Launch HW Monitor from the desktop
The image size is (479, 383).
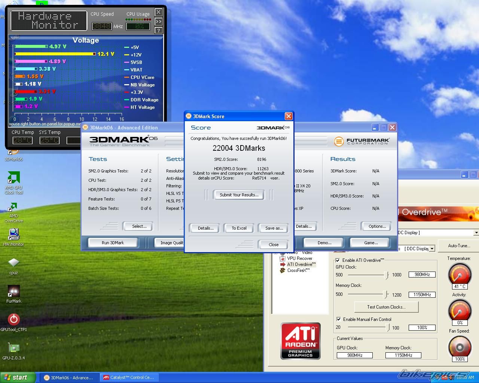tap(13, 237)
